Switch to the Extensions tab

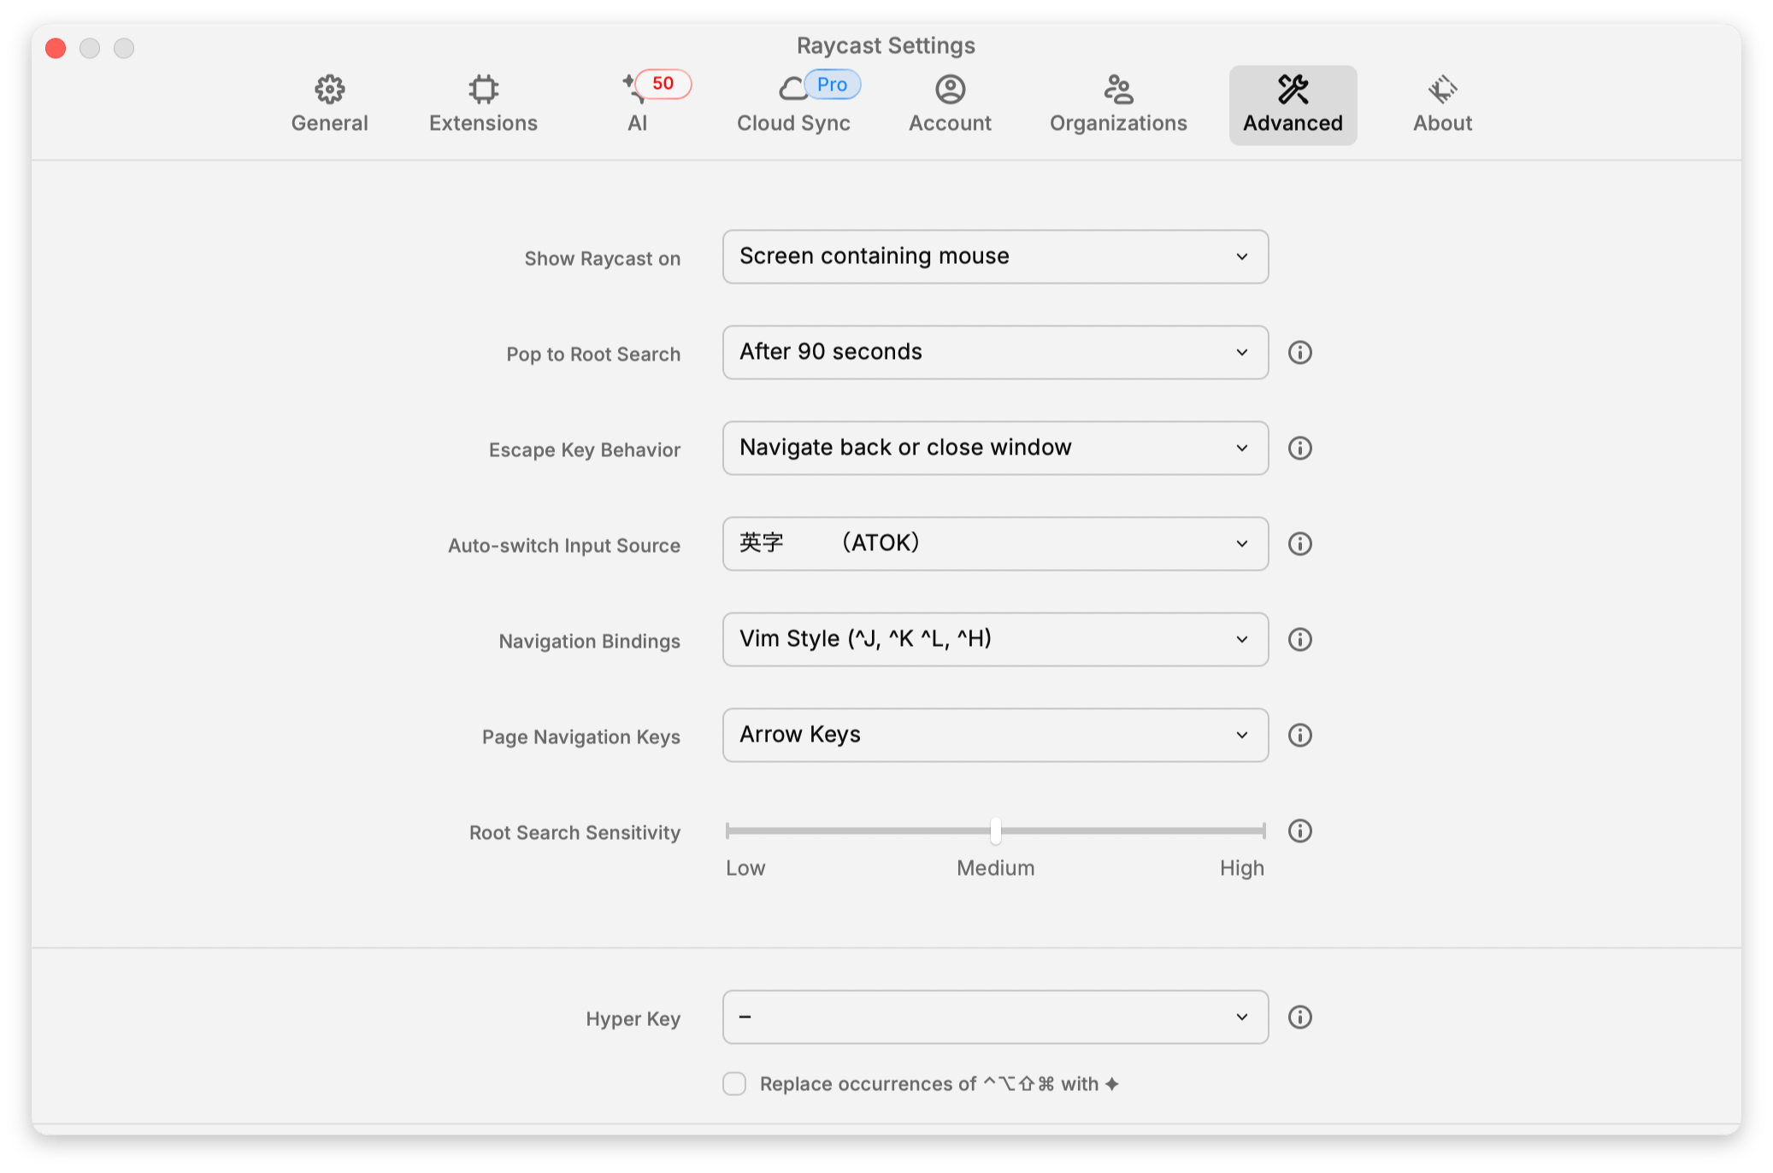[x=483, y=104]
